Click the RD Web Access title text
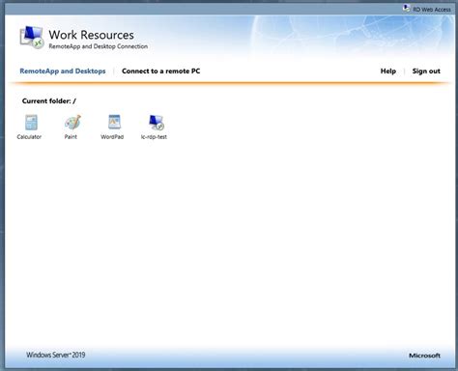 tap(432, 10)
